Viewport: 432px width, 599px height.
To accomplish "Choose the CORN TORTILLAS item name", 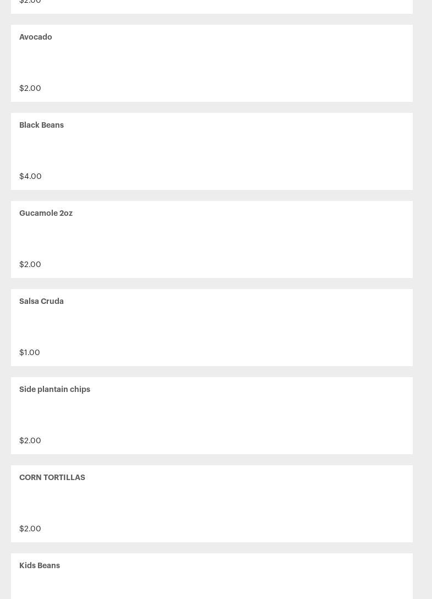I will point(52,477).
